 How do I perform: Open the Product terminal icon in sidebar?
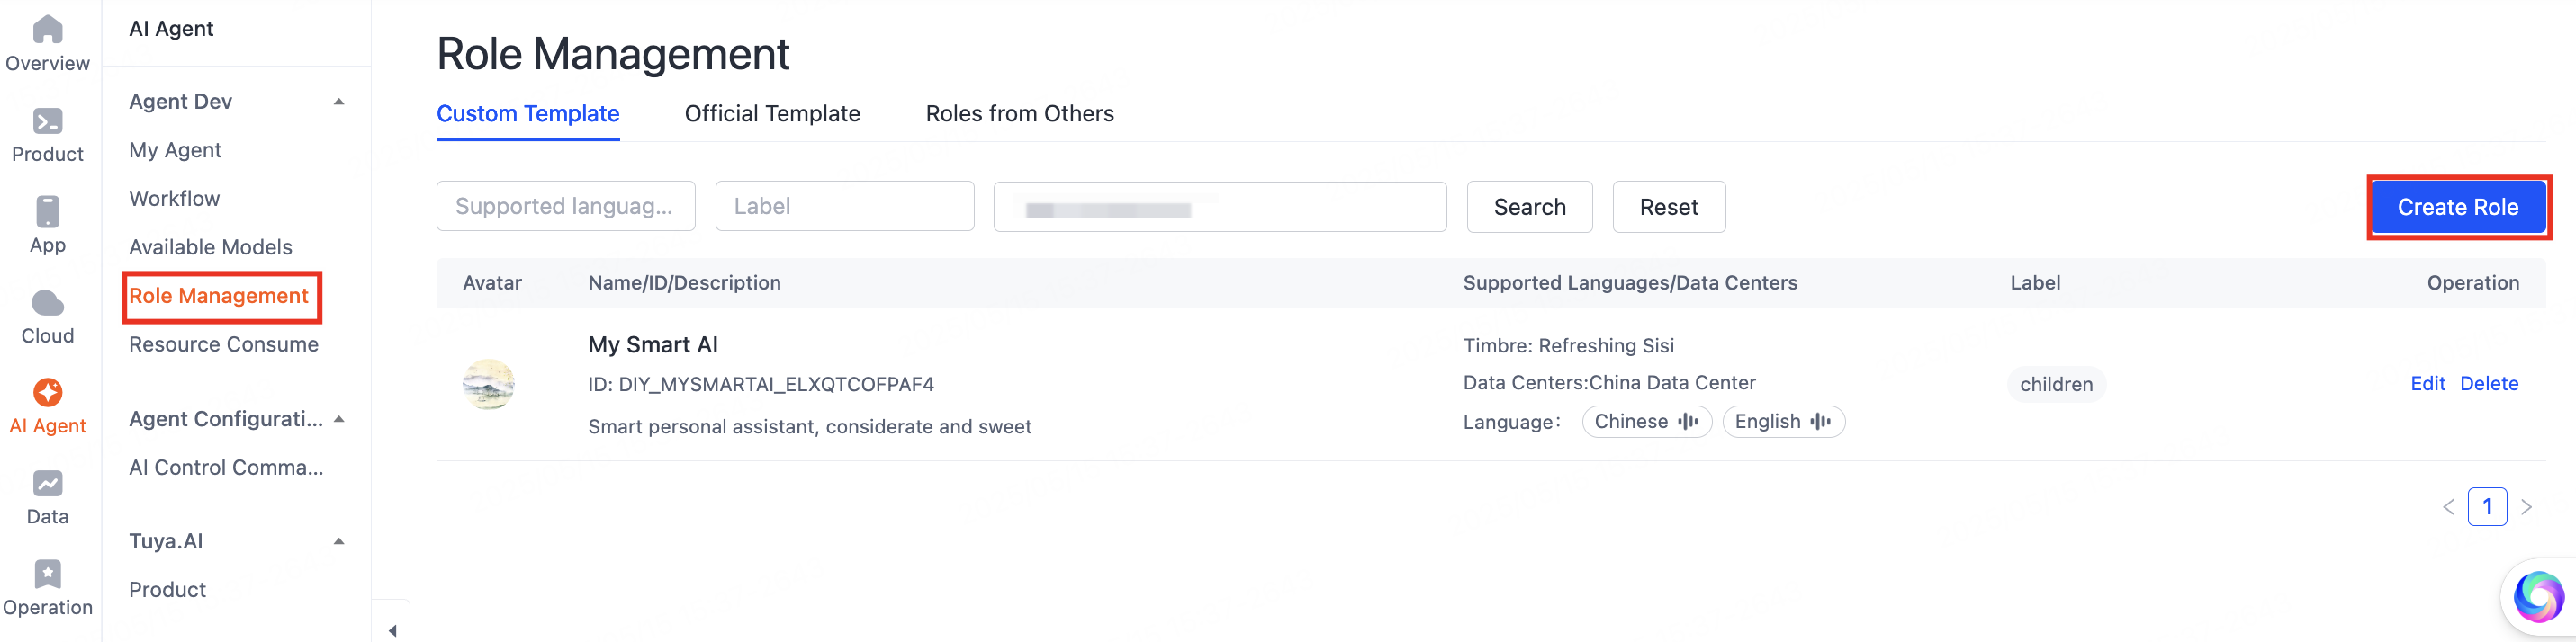click(47, 120)
